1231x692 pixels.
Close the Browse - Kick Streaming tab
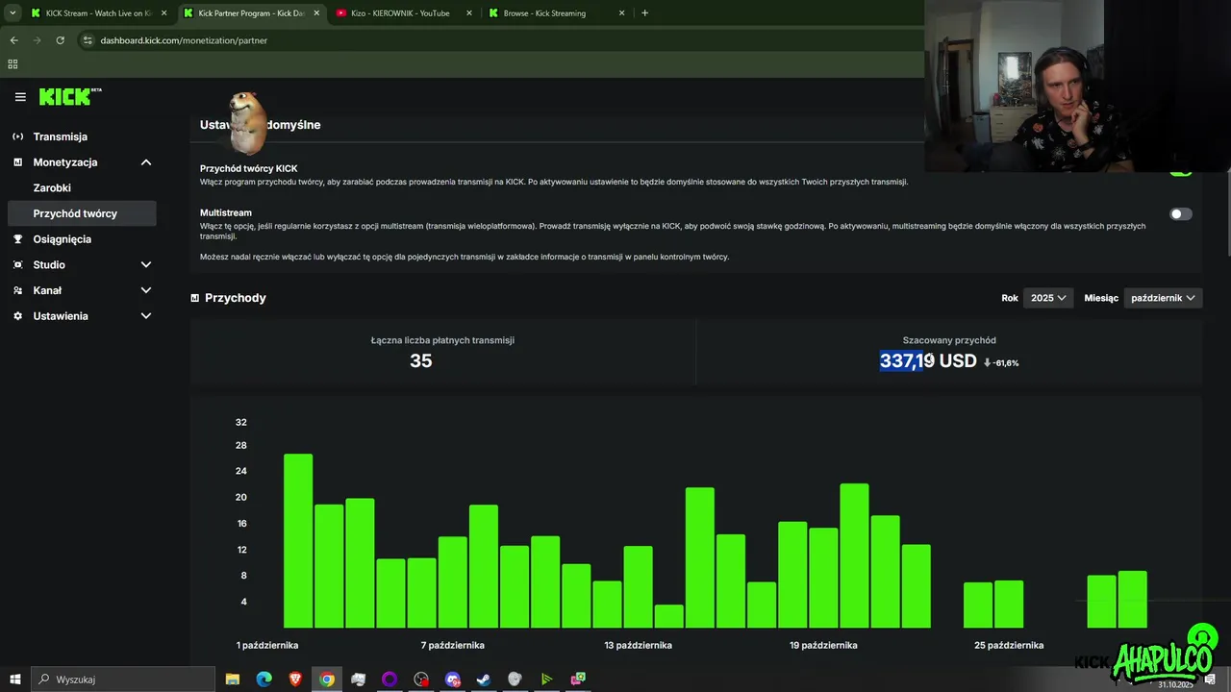[x=621, y=13]
